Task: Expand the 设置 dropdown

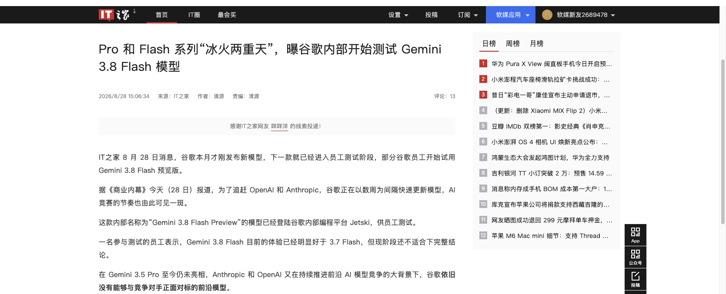Action: click(x=398, y=15)
